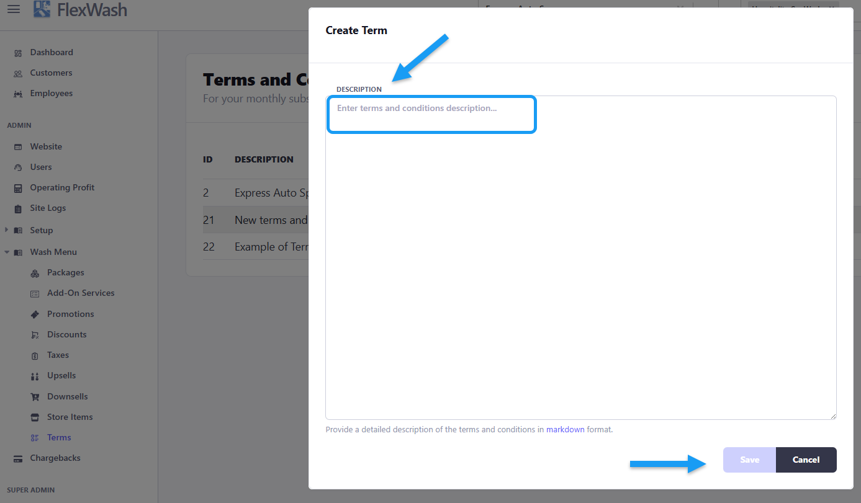Click the Dashboard sidebar icon

click(18, 53)
